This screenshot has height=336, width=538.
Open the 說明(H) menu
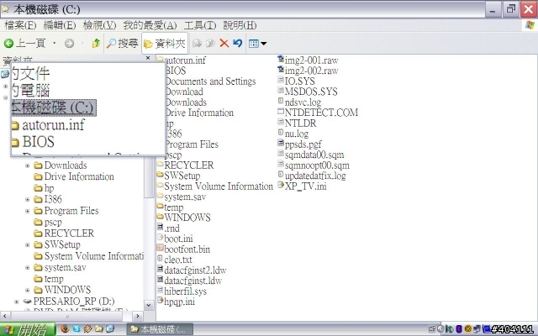240,25
